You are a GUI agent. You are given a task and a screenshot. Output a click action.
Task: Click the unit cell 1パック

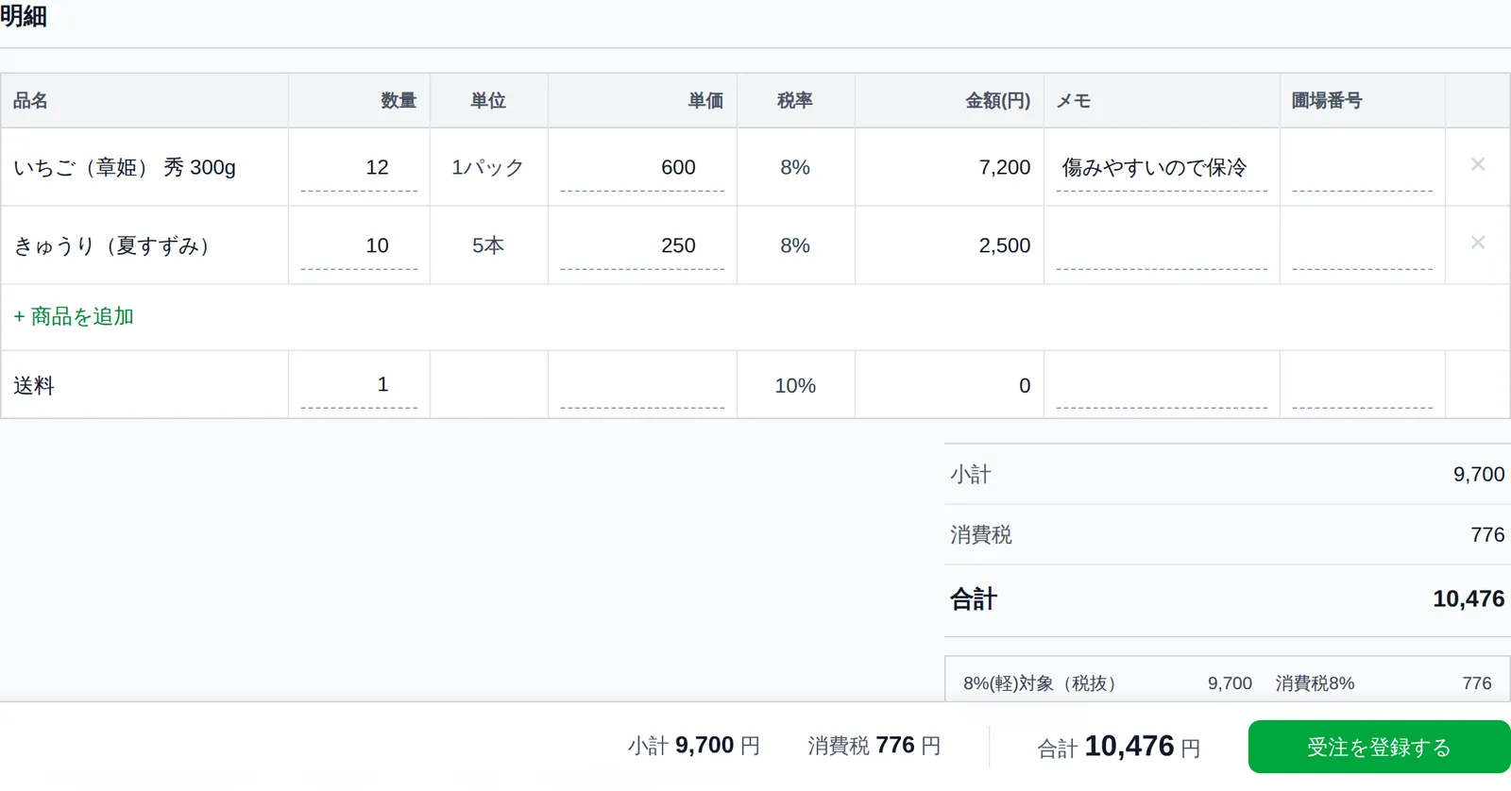(487, 167)
